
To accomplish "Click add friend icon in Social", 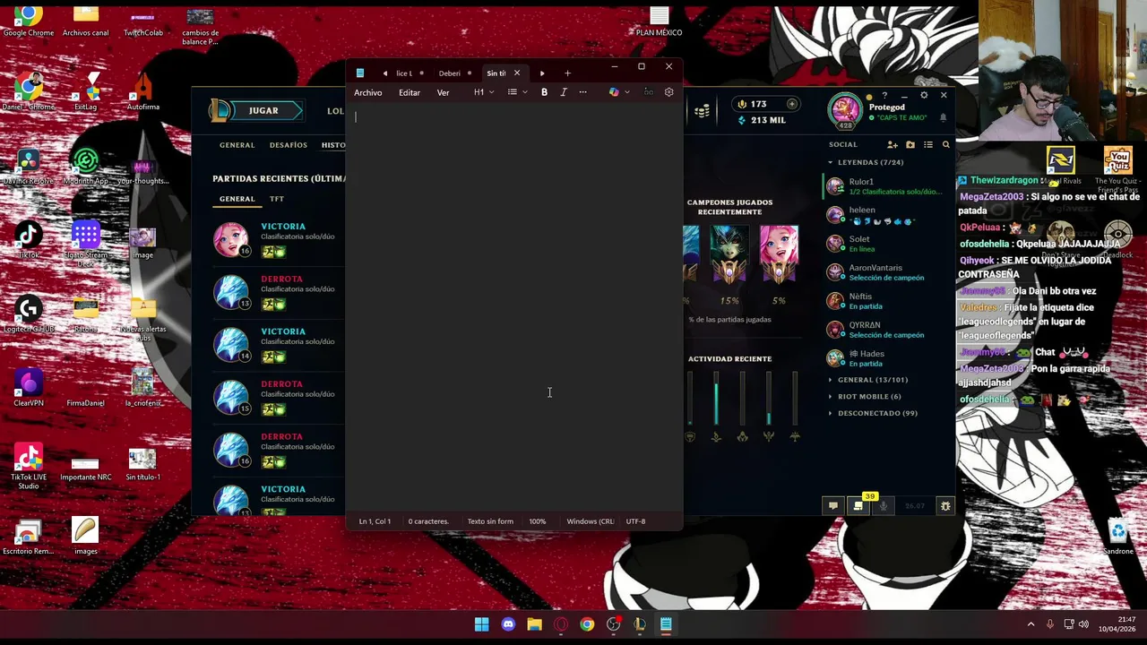I will (893, 144).
